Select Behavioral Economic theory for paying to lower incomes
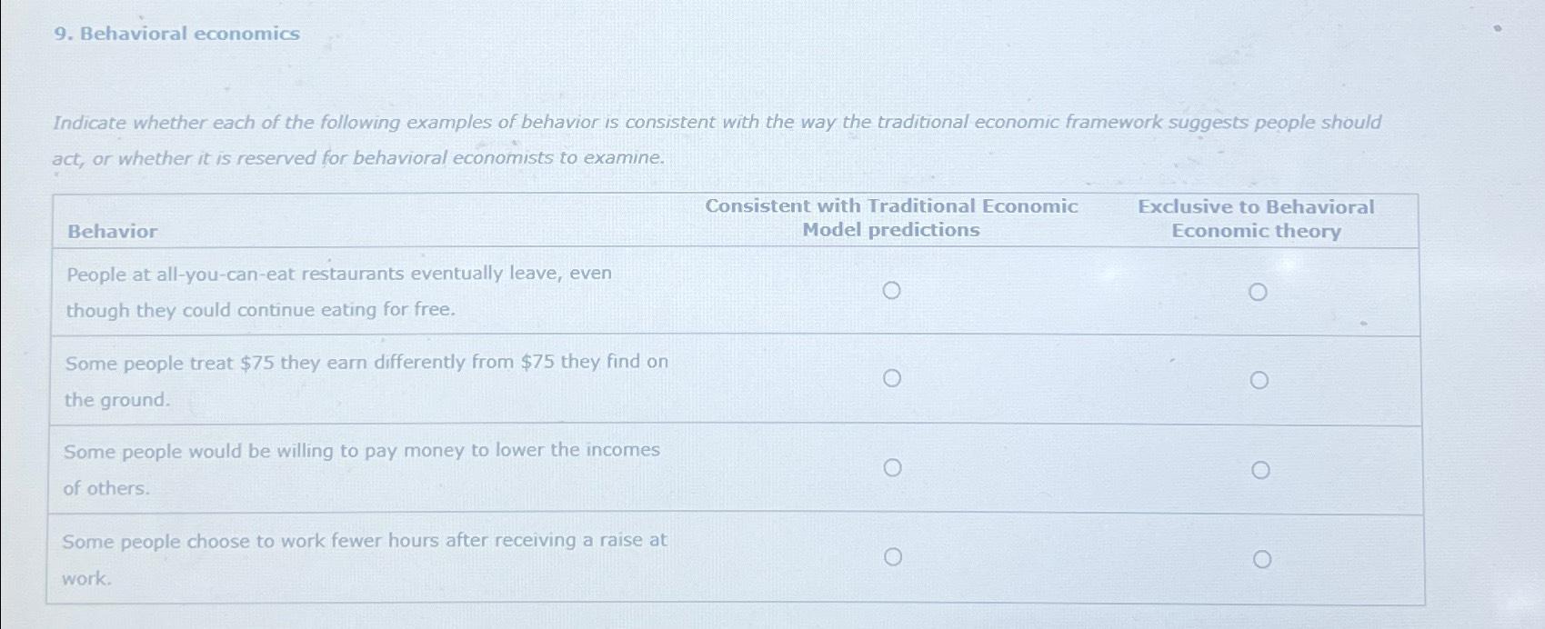The width and height of the screenshot is (1545, 629). 1261,468
